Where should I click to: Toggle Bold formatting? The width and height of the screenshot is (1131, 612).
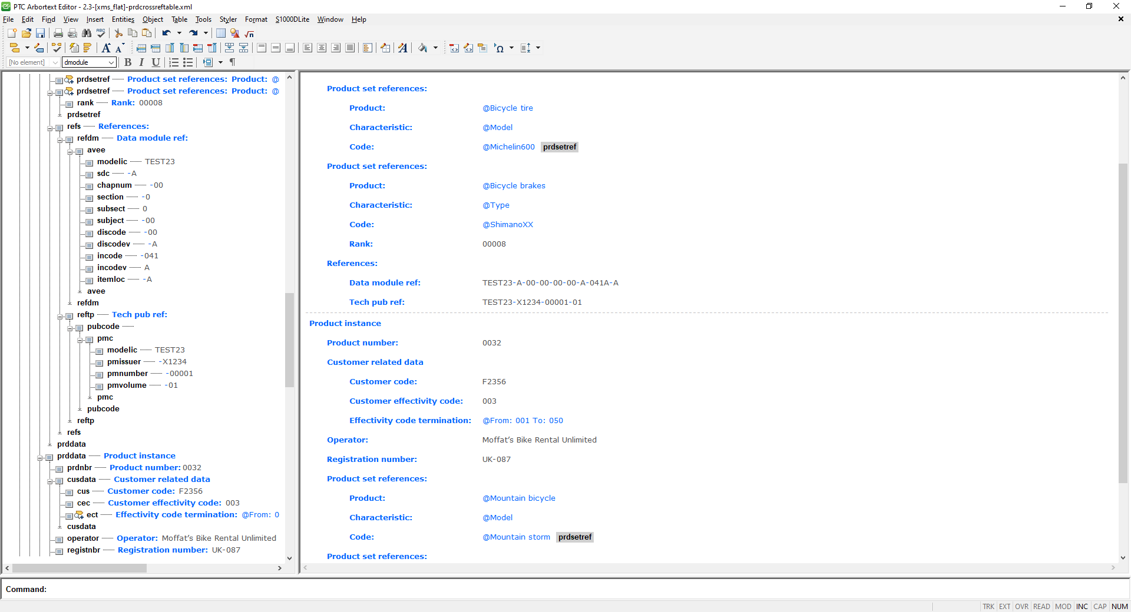128,62
